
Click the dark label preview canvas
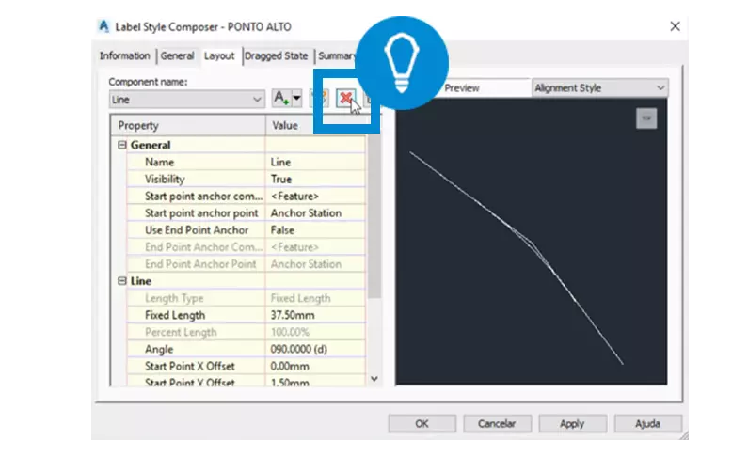pyautogui.click(x=531, y=242)
